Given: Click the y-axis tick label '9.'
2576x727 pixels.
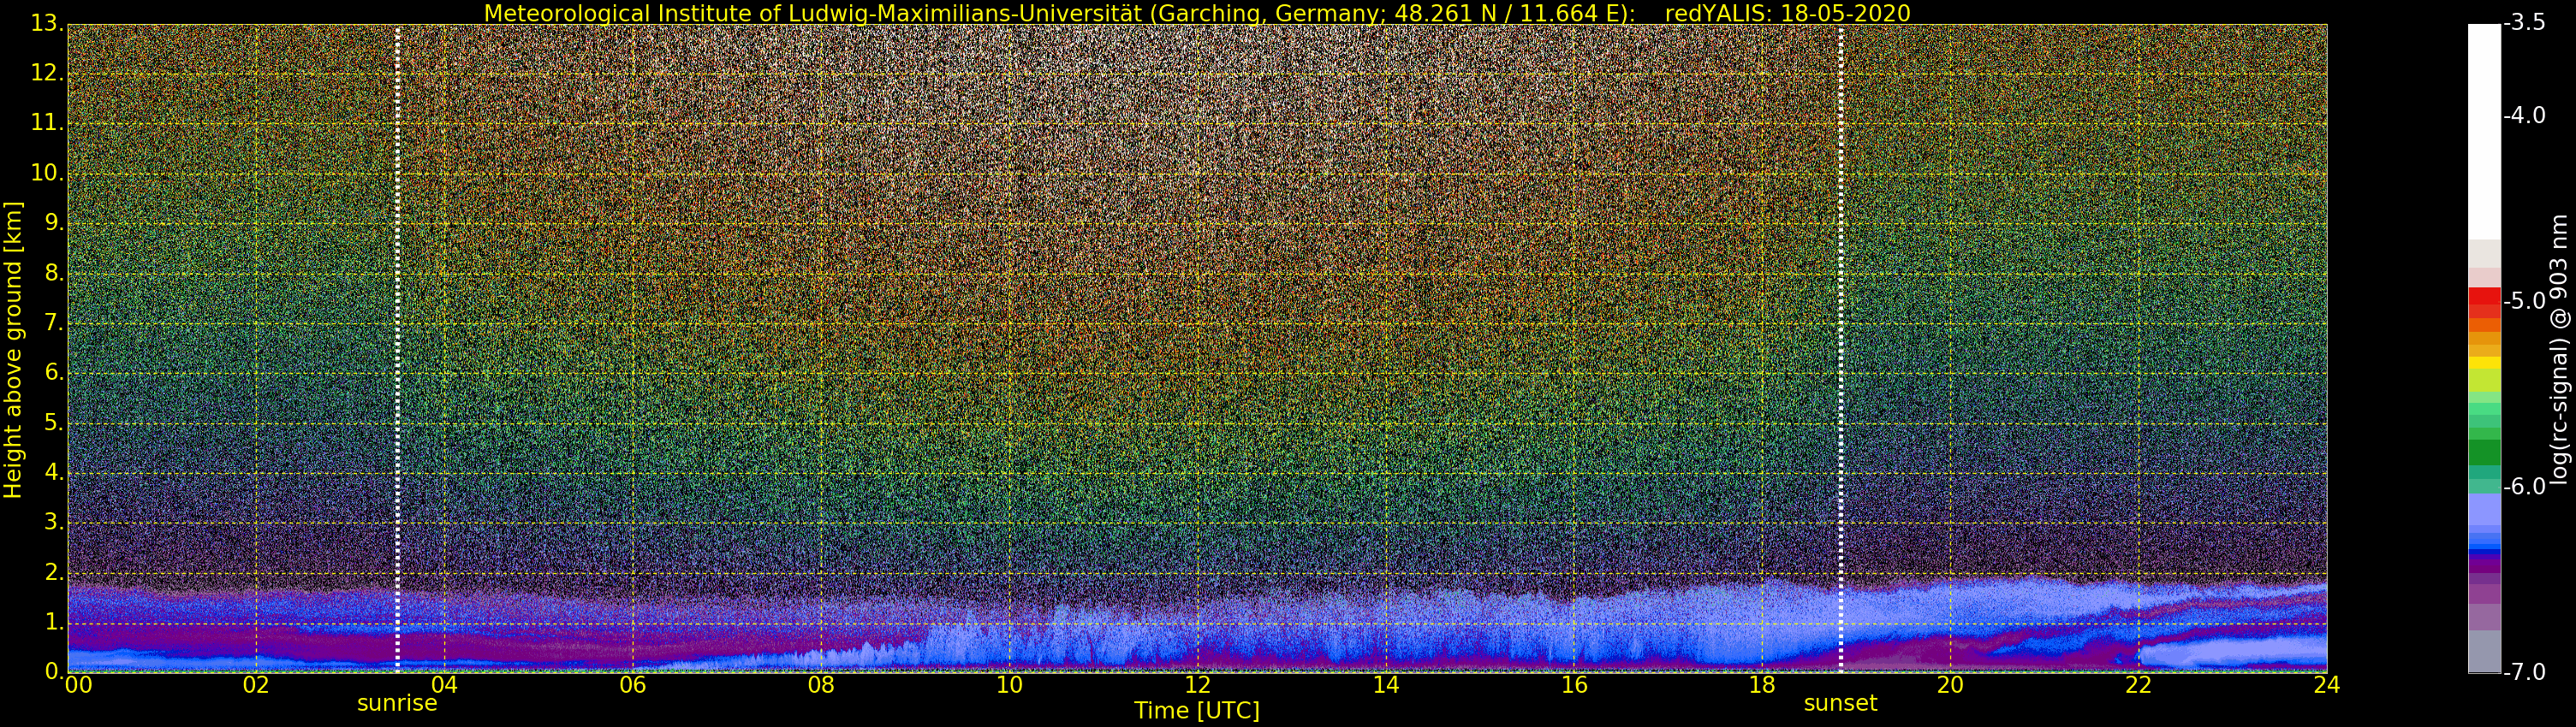Looking at the screenshot, I should (x=54, y=224).
